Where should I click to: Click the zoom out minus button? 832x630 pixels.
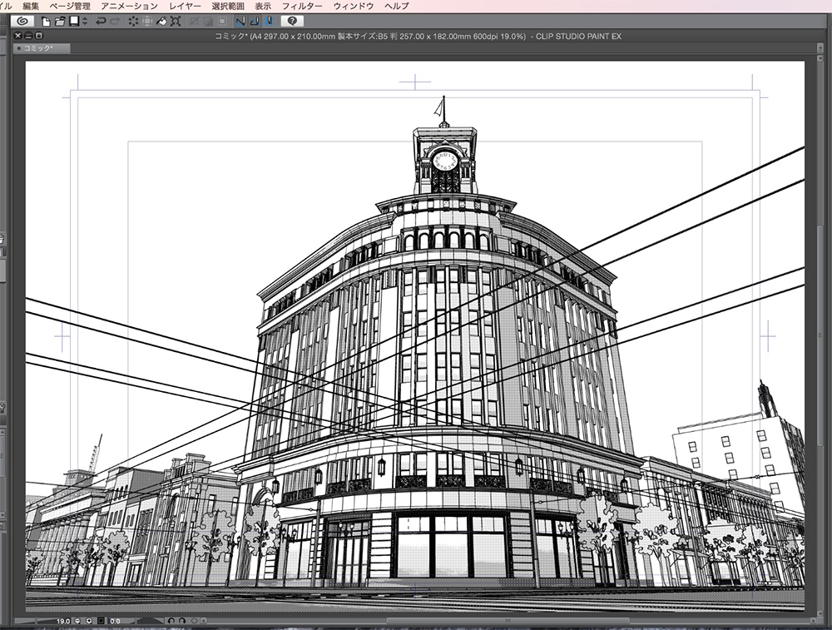(x=77, y=621)
